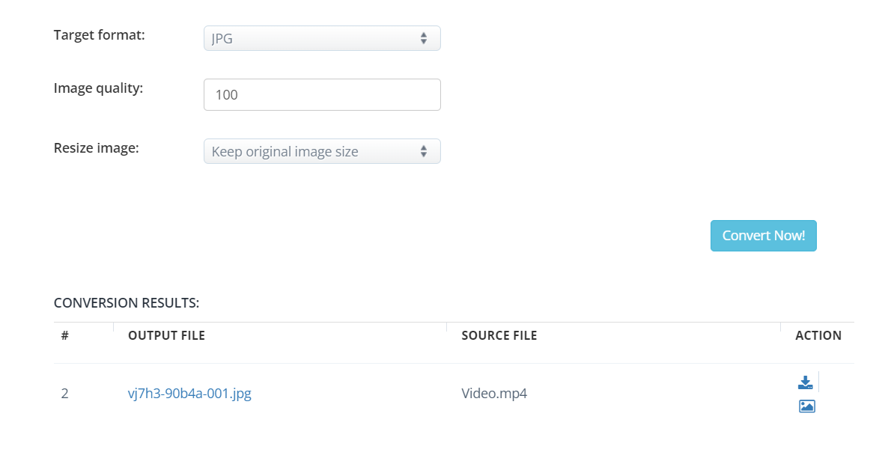The image size is (891, 473).
Task: Click the arrows on the Target format selector
Action: pyautogui.click(x=424, y=38)
